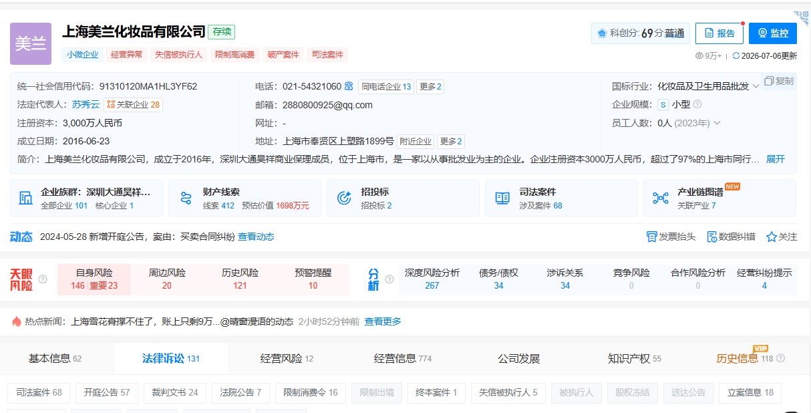Filter by 开庭公告 57 chip
This screenshot has width=811, height=413.
click(107, 392)
